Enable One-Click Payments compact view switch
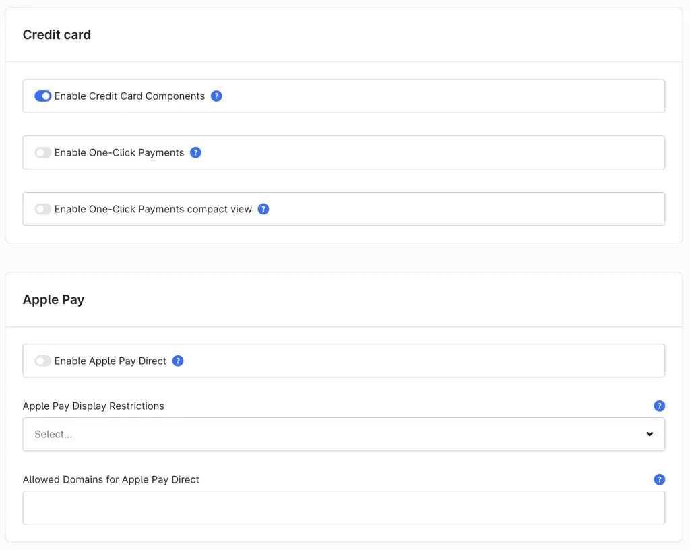690x550 pixels. 42,209
